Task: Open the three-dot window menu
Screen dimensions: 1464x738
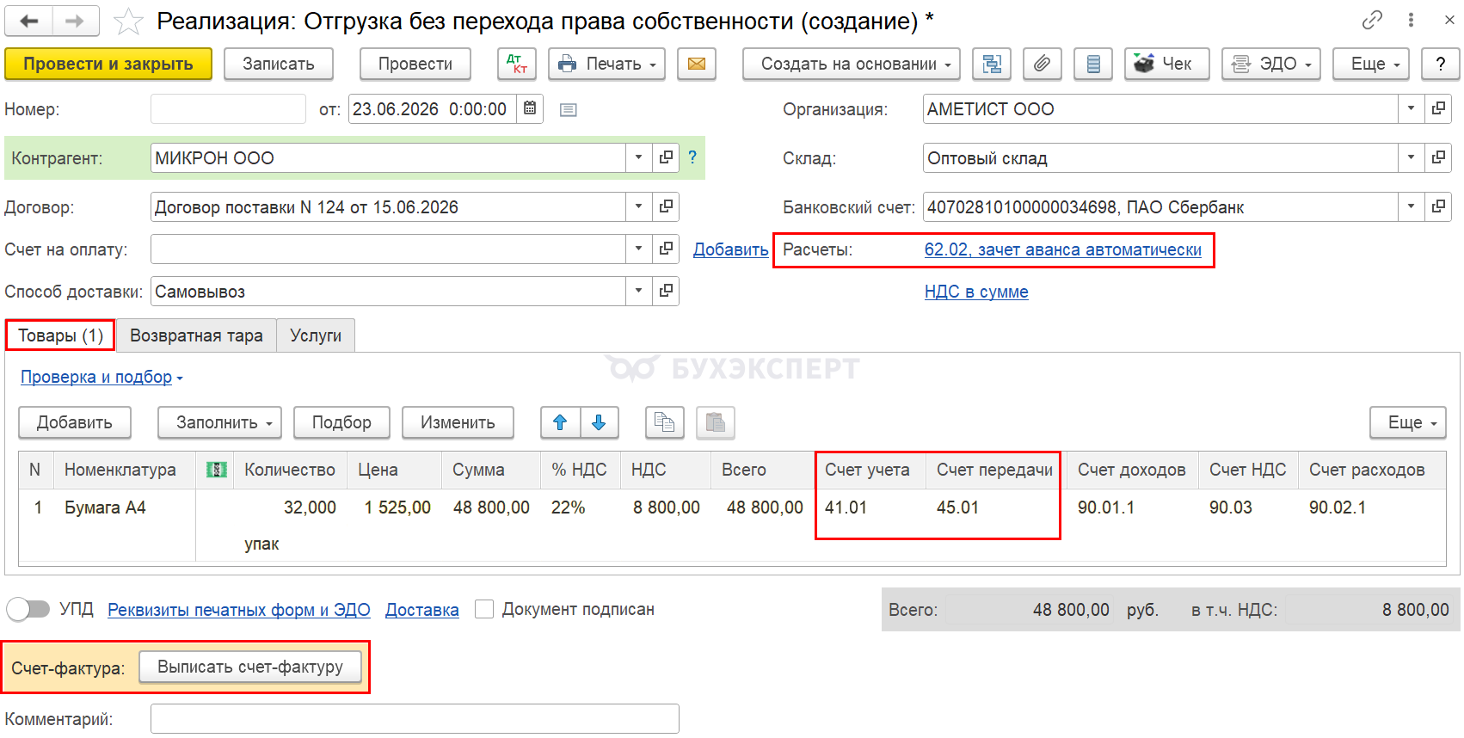Action: [1411, 20]
